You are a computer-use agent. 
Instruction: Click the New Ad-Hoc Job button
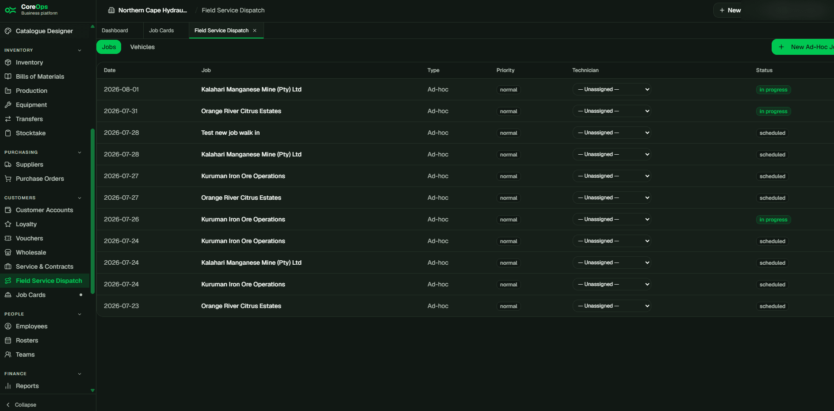point(803,47)
